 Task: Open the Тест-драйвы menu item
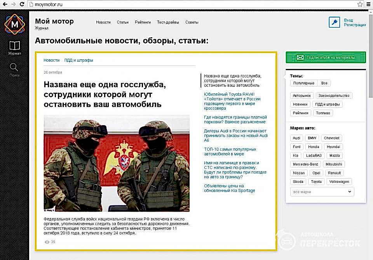[x=168, y=22]
